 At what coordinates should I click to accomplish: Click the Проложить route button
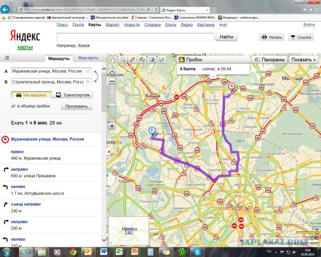coord(77,106)
